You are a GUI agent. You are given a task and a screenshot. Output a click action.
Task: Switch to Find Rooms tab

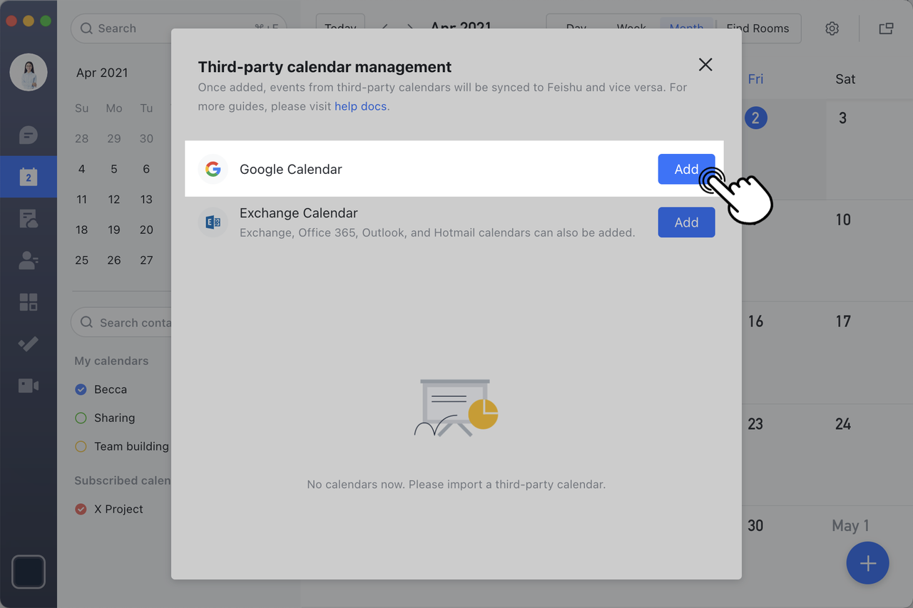(x=758, y=29)
